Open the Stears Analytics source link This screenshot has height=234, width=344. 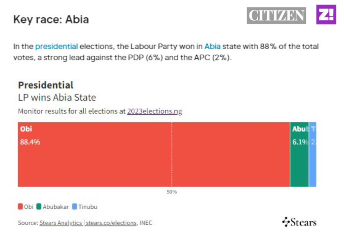60,223
